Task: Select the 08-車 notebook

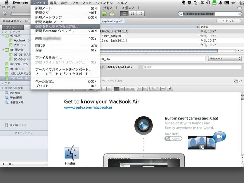Action: 14,69
